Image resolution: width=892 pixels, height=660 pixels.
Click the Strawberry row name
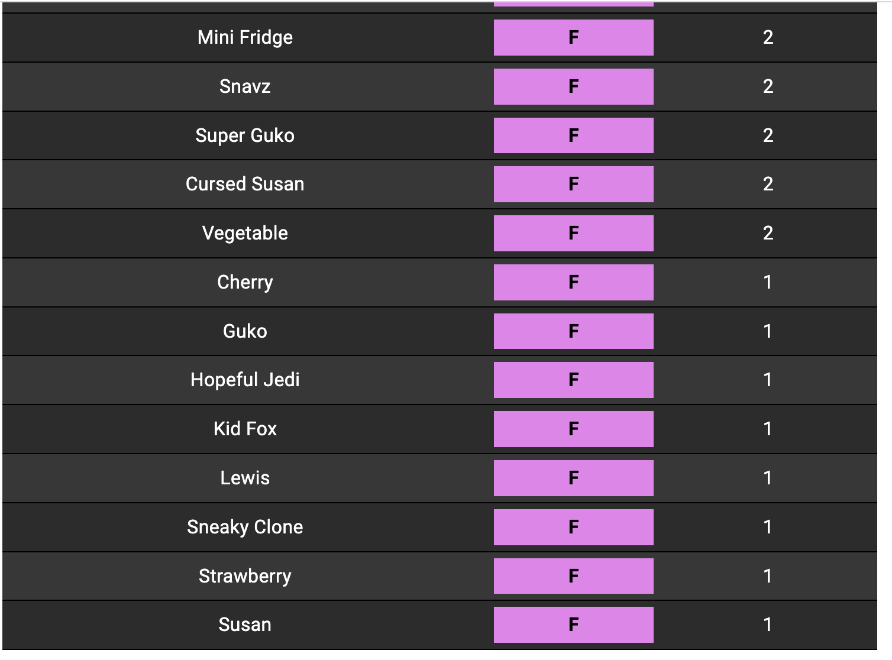[x=245, y=576]
